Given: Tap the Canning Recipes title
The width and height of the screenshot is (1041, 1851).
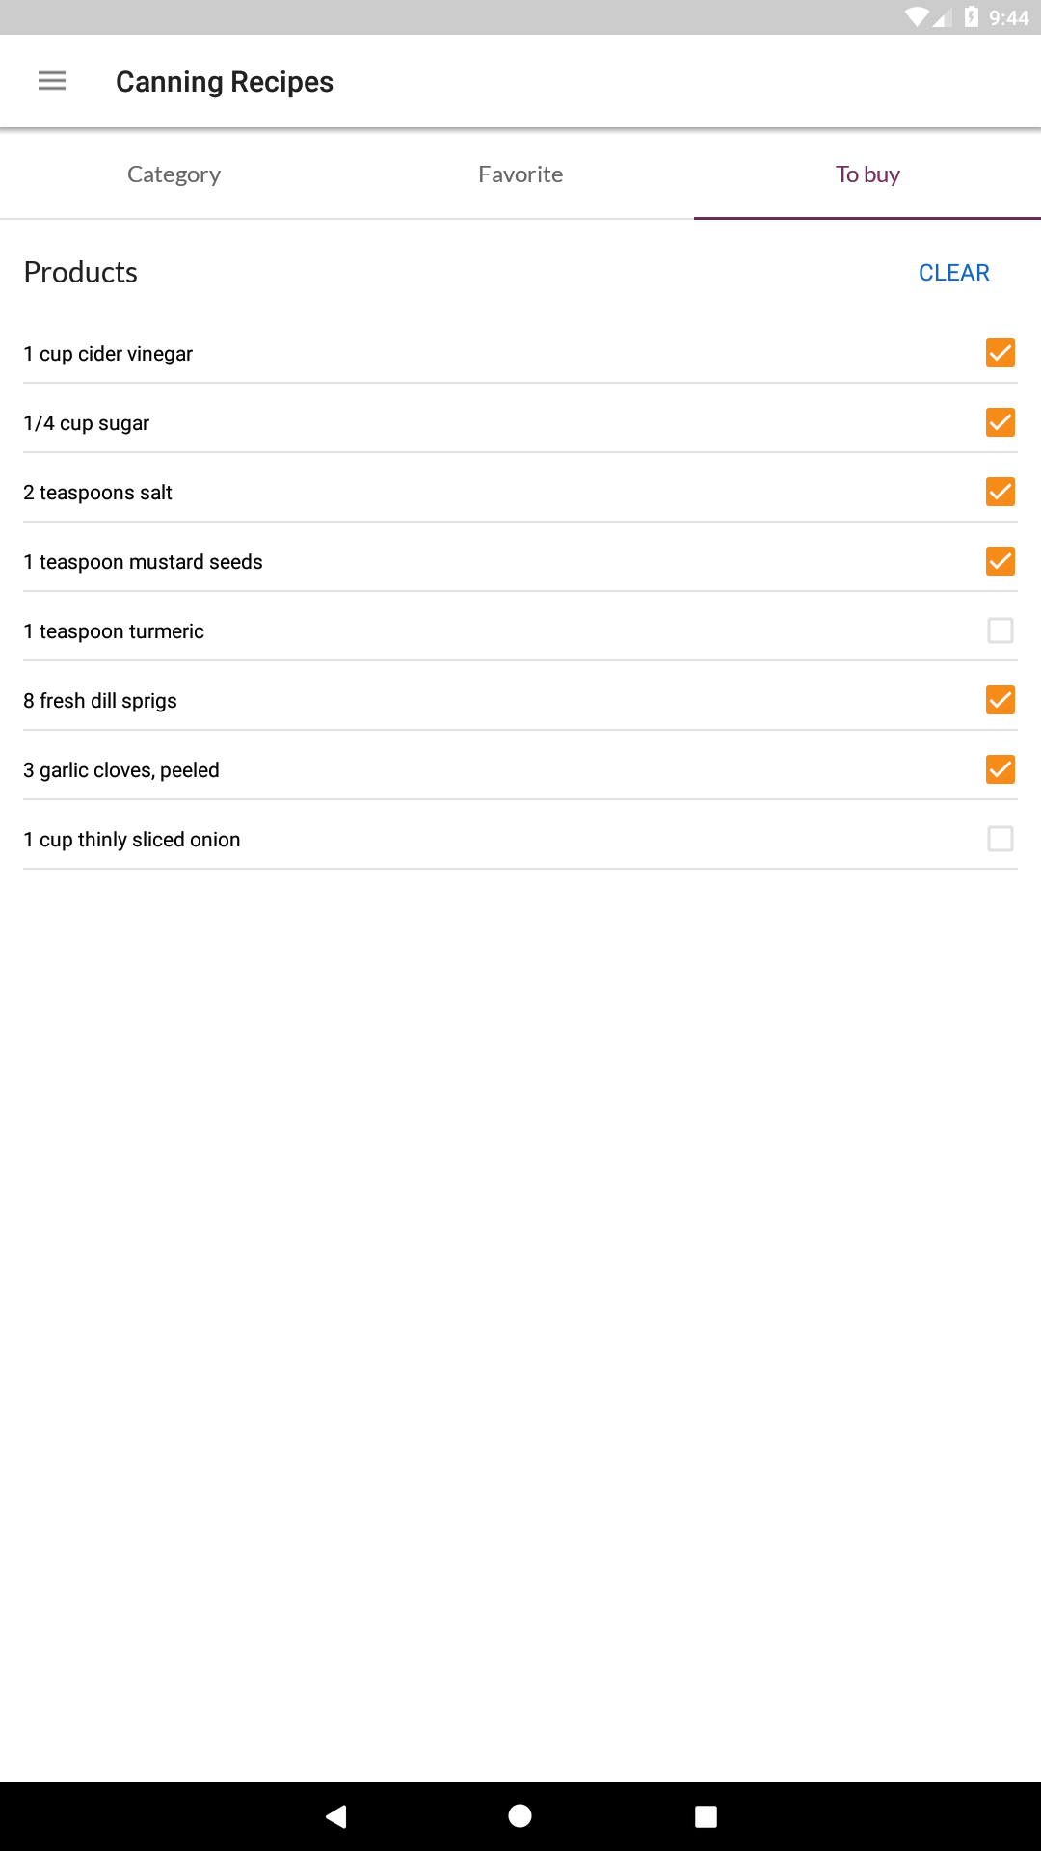Looking at the screenshot, I should tap(225, 82).
